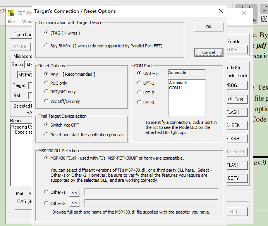Open View menu in FET-Pro window
Image resolution: width=268 pixels, height=226 pixels.
(x=27, y=22)
